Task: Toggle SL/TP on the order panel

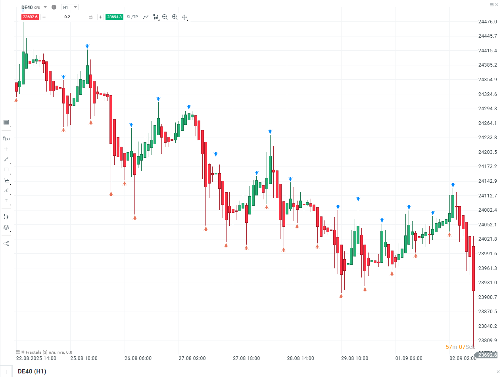Action: click(x=132, y=17)
